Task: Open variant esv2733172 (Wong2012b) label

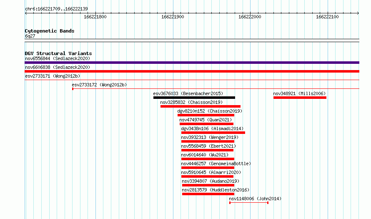Action: 99,85
